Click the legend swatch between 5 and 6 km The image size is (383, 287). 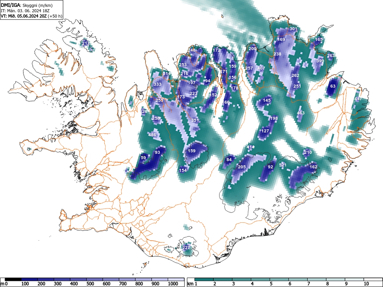click(279, 279)
